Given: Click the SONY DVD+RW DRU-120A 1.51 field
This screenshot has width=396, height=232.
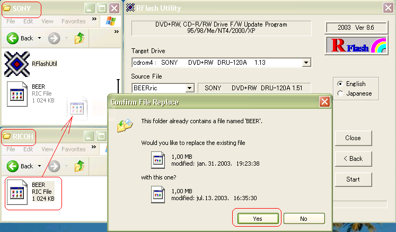Looking at the screenshot, I should pyautogui.click(x=254, y=88).
